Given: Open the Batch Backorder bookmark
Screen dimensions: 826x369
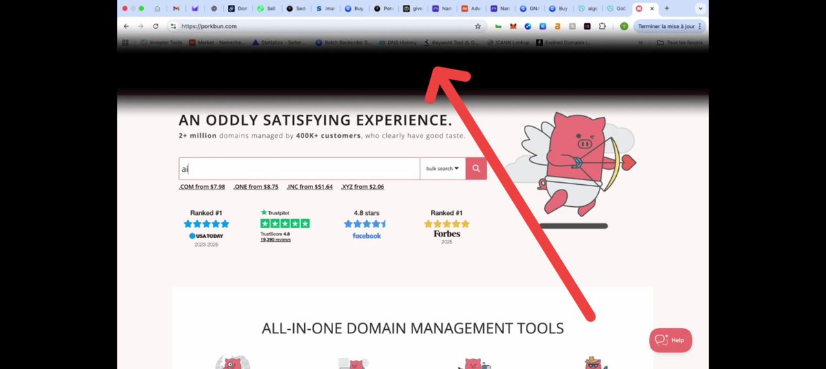Looking at the screenshot, I should [343, 43].
